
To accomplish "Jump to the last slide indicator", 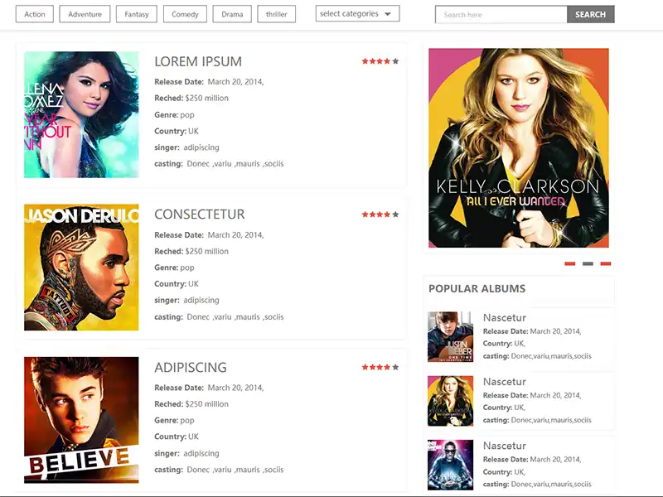I will pyautogui.click(x=606, y=263).
